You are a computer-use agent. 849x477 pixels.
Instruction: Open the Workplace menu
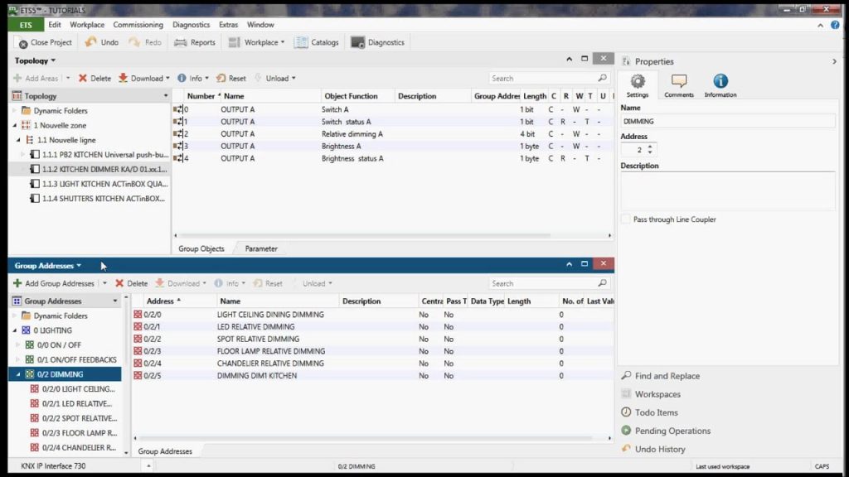point(86,25)
